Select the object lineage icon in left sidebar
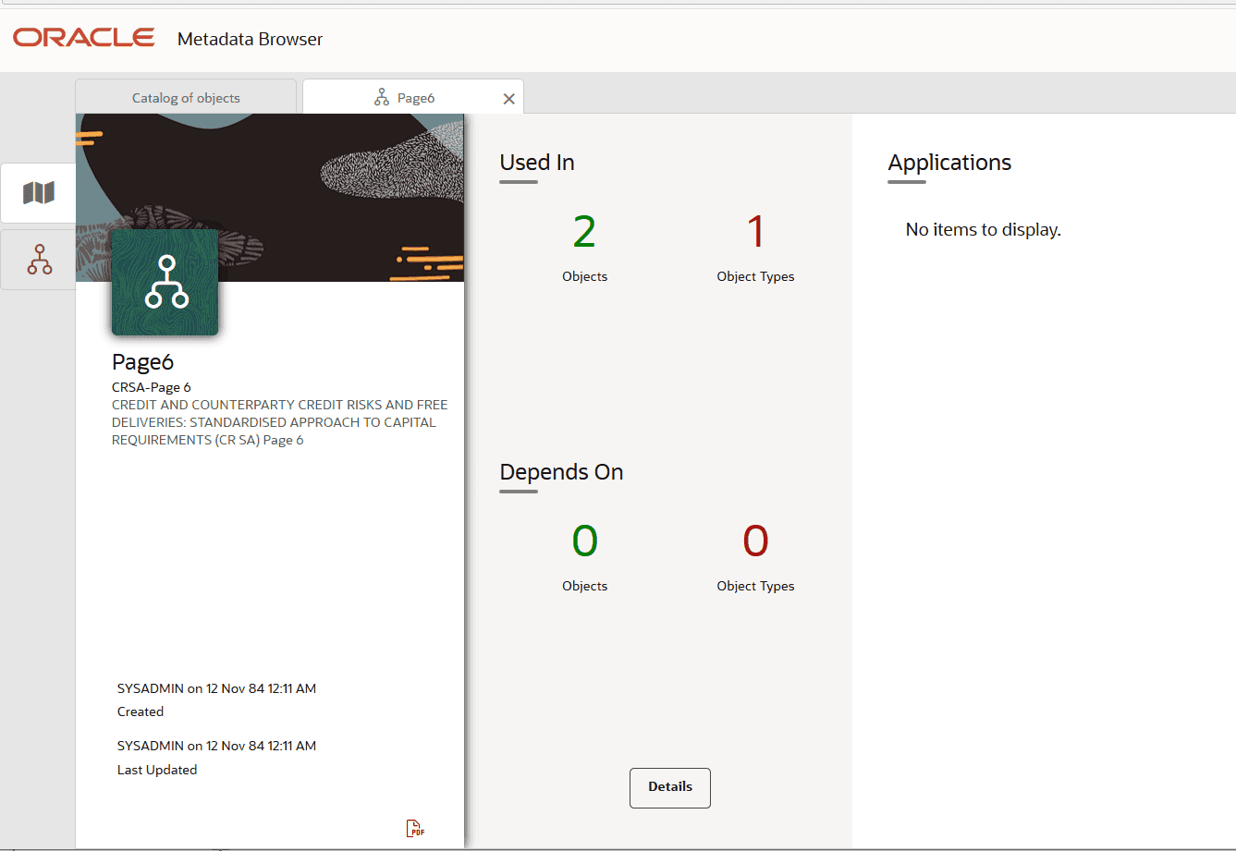Screen dimensions: 1236x851 pos(38,260)
